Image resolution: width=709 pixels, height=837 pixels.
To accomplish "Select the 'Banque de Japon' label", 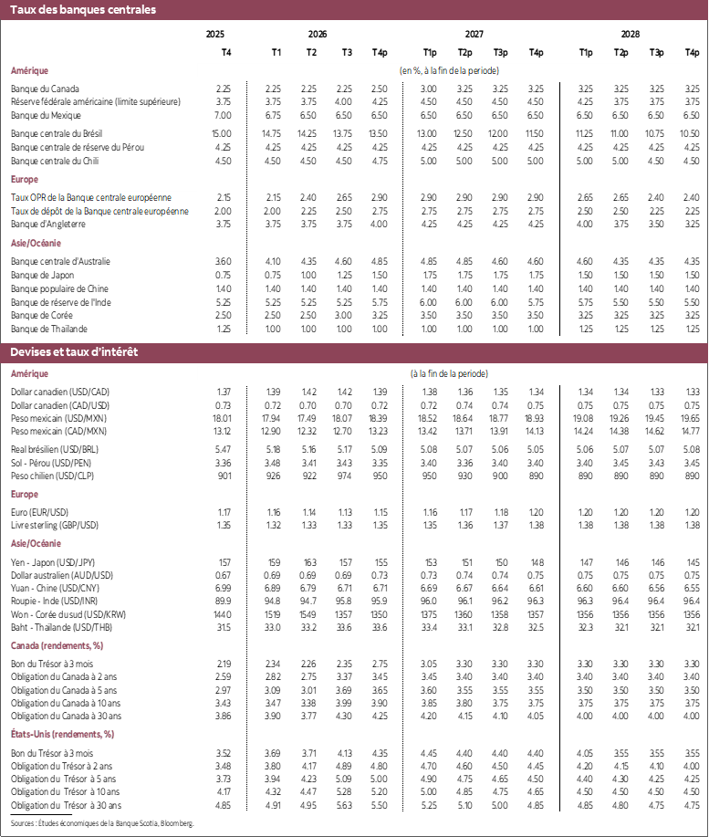I will (x=42, y=275).
